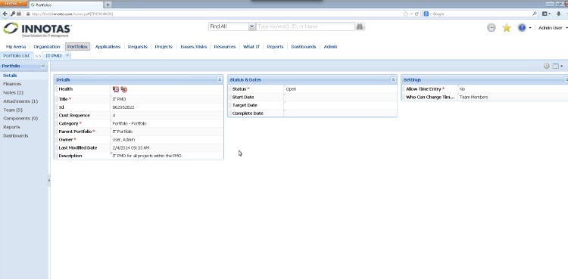Image resolution: width=568 pixels, height=279 pixels.
Task: Click the Id value 862952822
Action: (x=123, y=107)
